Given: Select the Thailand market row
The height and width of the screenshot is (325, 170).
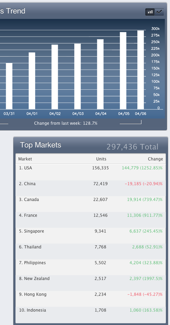Looking at the screenshot, I should tap(91, 251).
